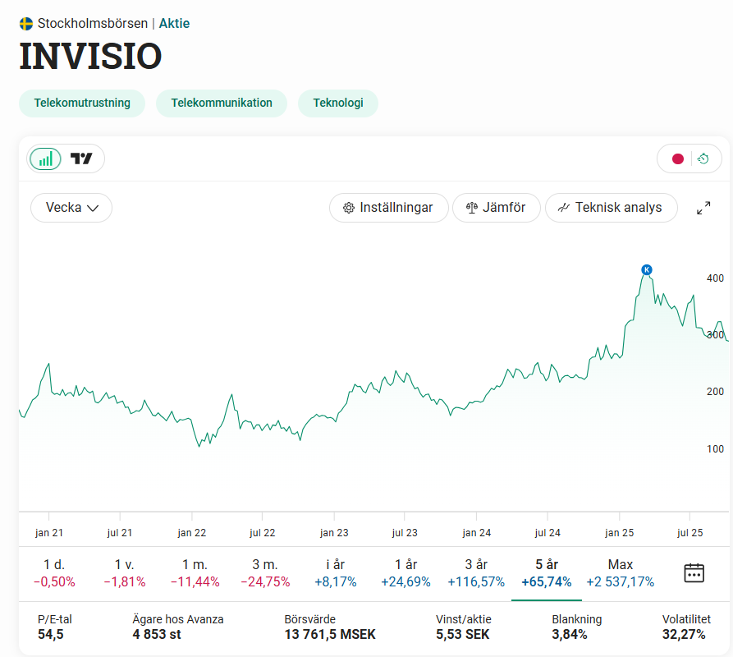This screenshot has width=733, height=657.
Task: Open the Telekomutrustning category tag
Action: click(82, 103)
